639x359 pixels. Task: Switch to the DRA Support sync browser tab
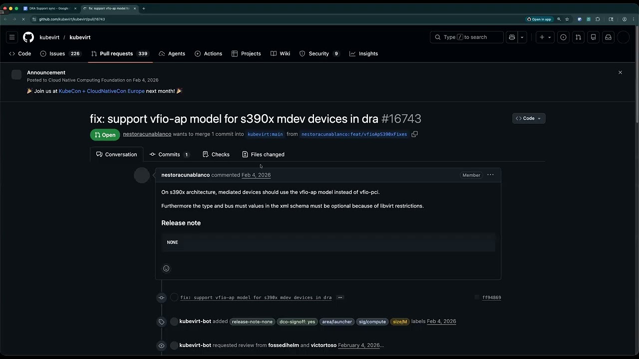coord(50,8)
